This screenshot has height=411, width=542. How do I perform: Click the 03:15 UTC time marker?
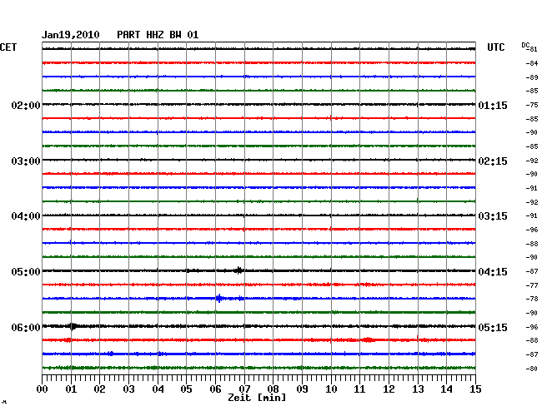pyautogui.click(x=493, y=216)
